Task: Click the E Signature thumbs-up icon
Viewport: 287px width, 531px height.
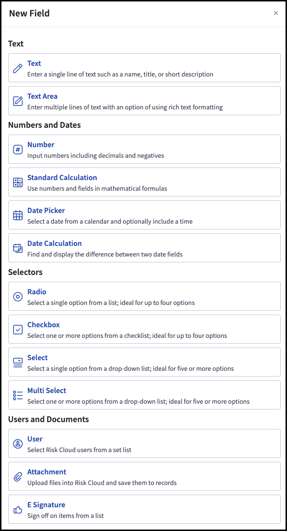Action: pos(17,509)
